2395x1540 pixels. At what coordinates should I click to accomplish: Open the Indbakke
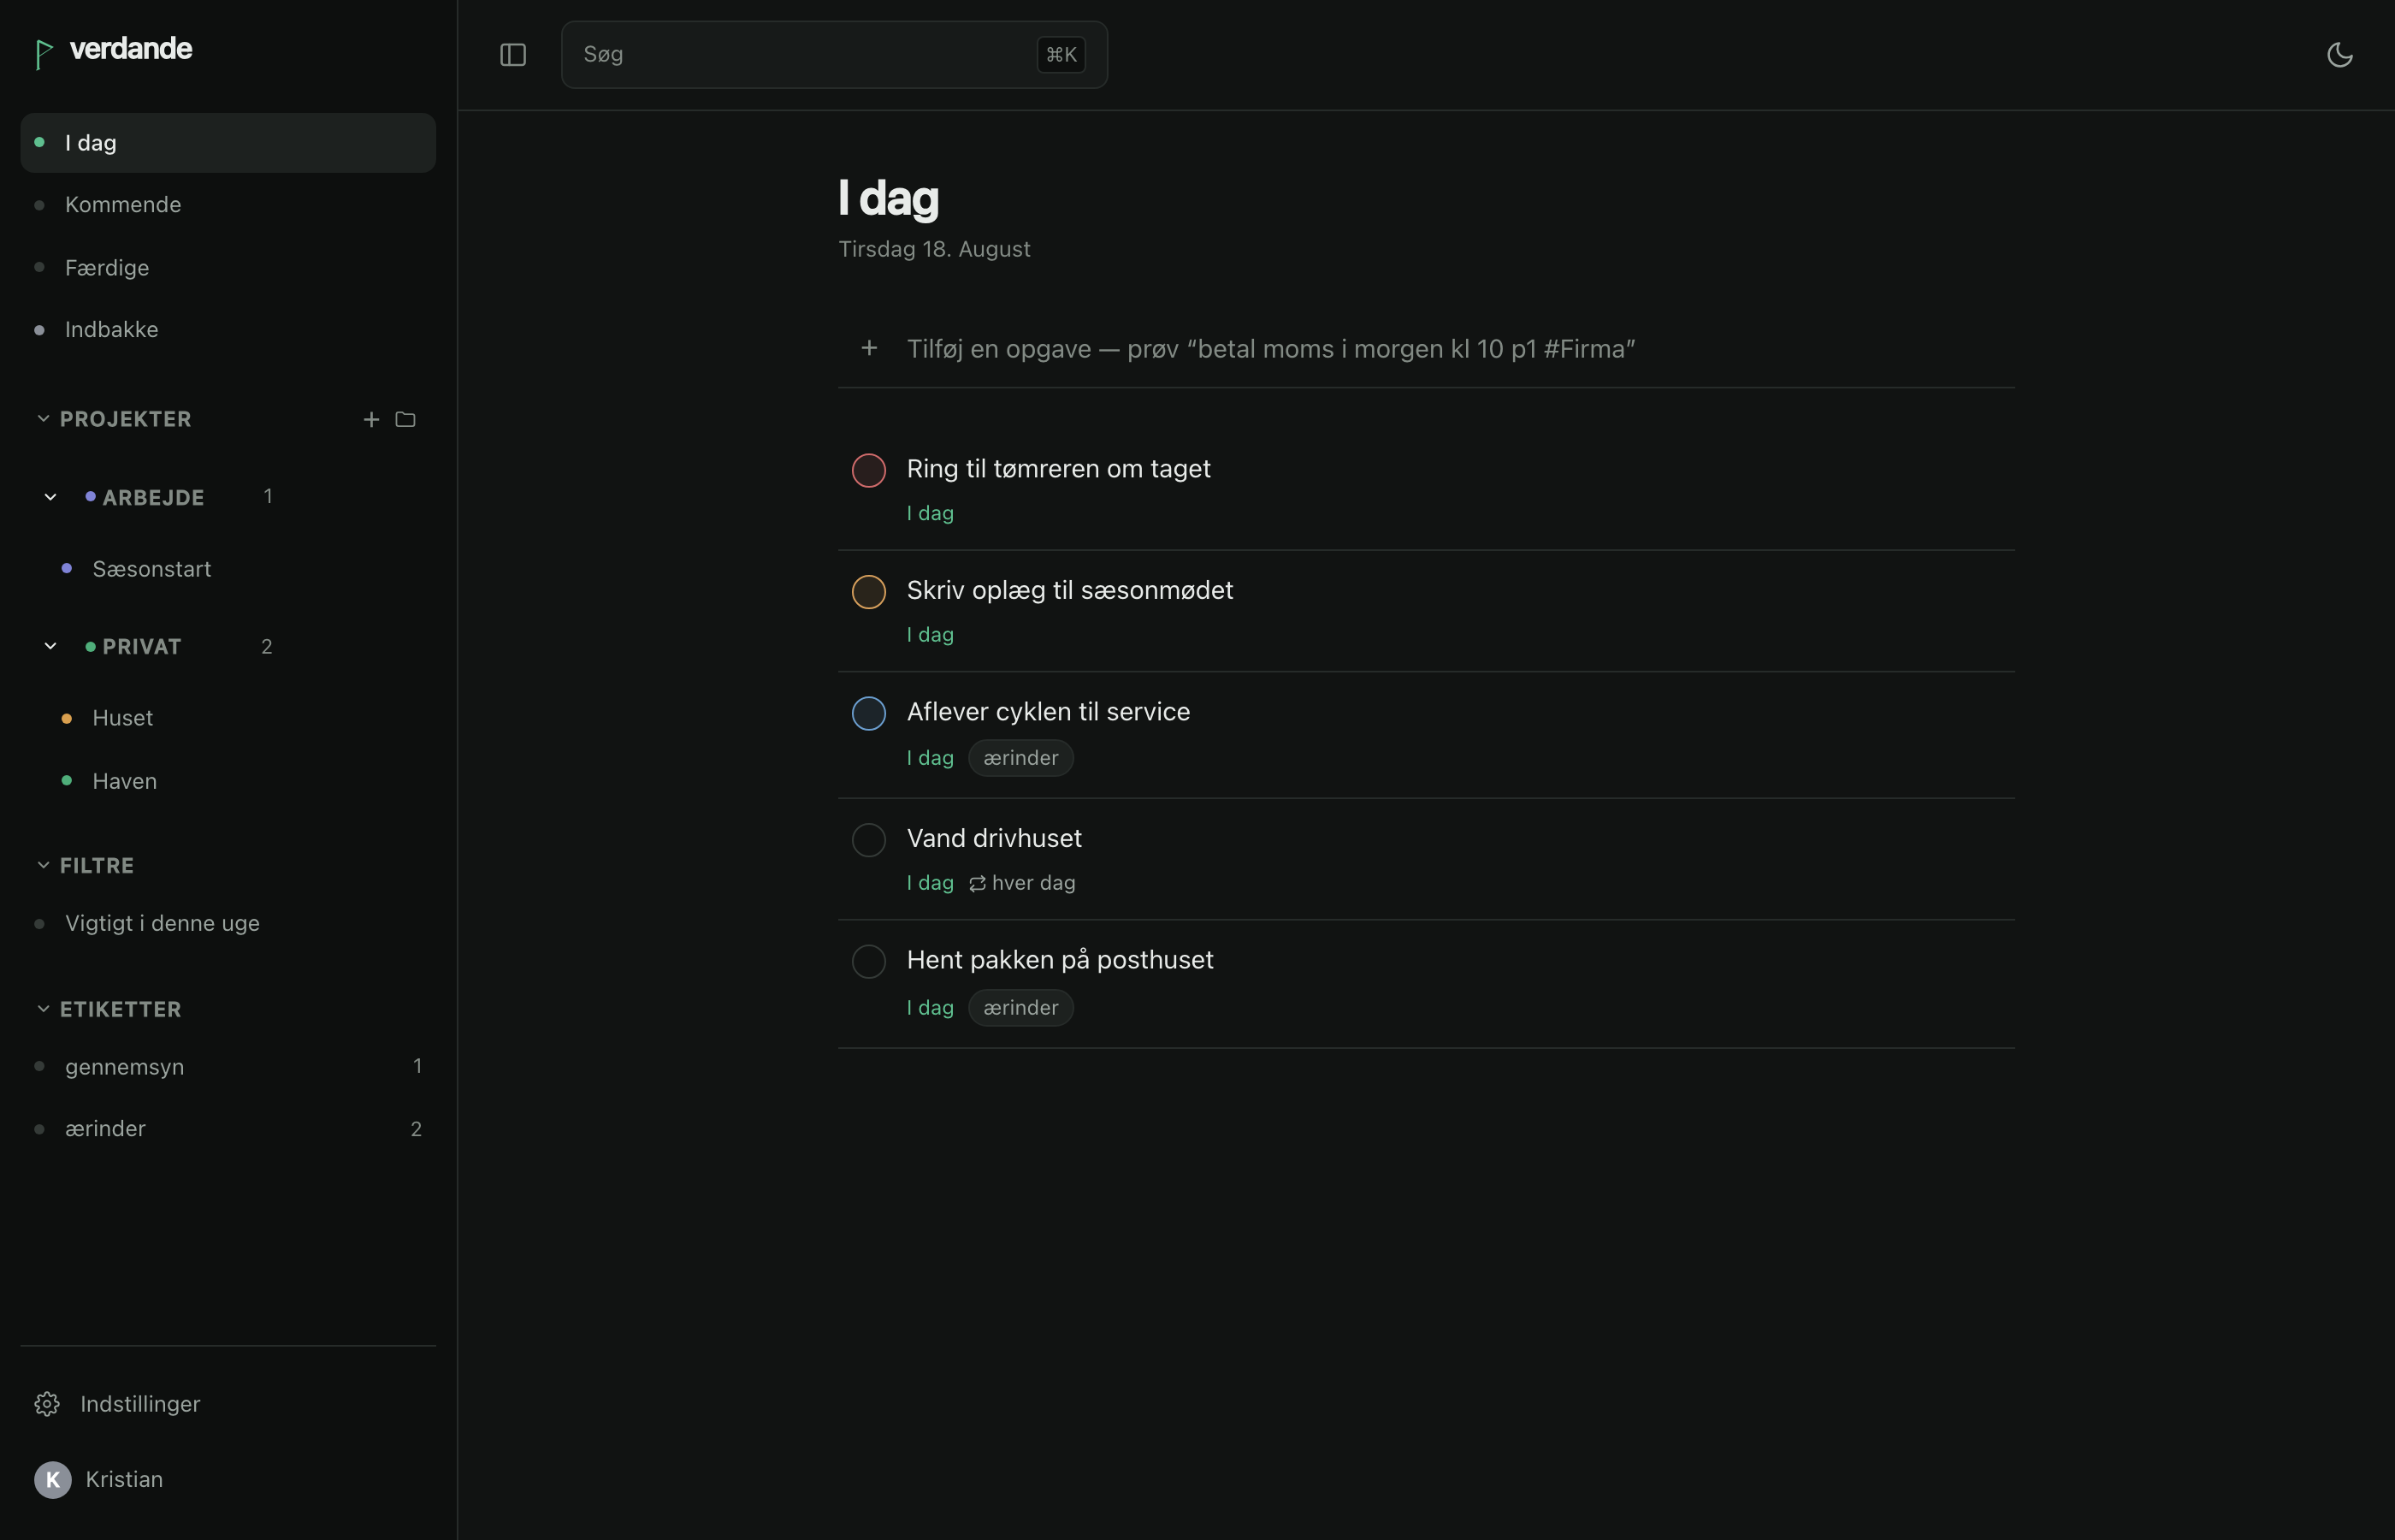tap(228, 330)
